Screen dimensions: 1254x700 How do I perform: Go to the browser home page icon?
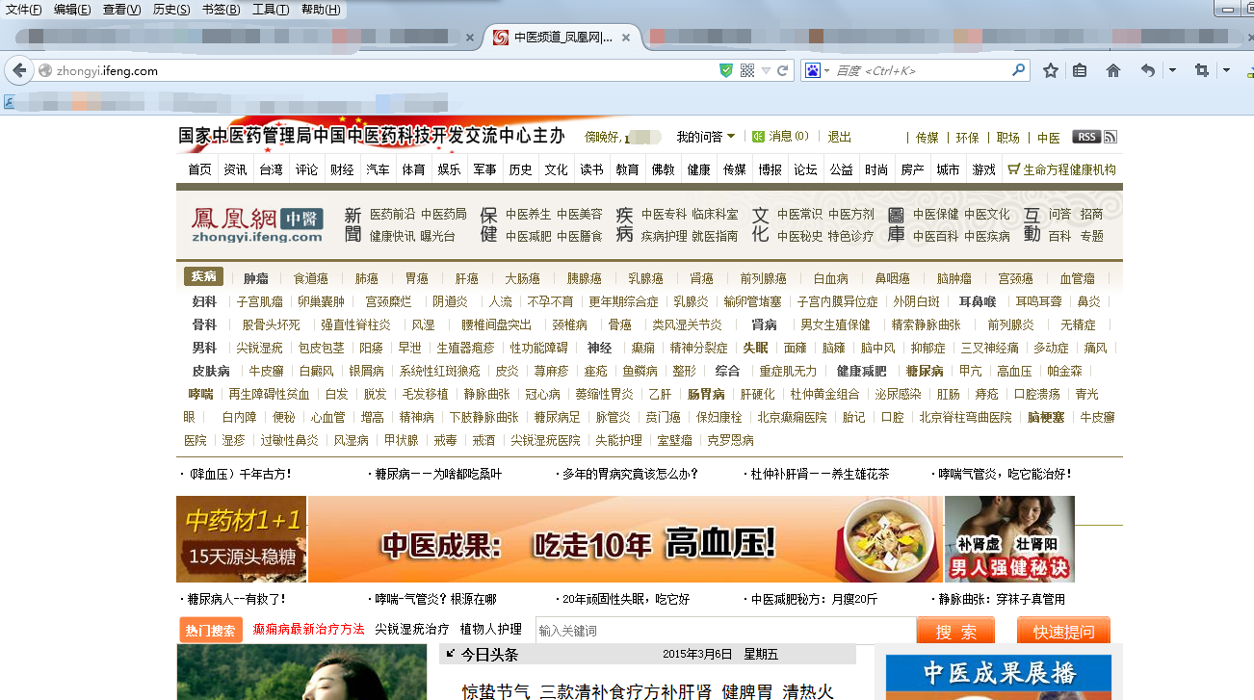tap(1113, 70)
